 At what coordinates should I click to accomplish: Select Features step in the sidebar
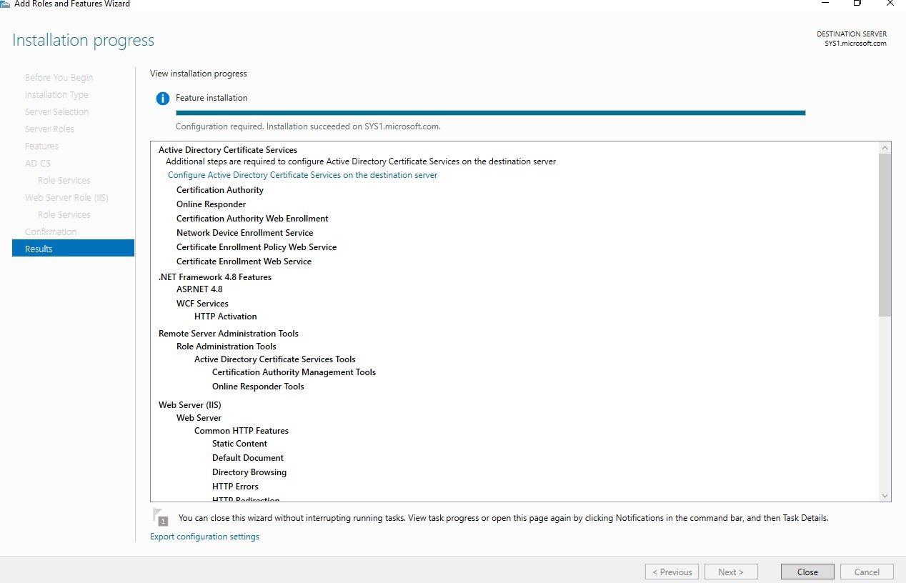[41, 146]
